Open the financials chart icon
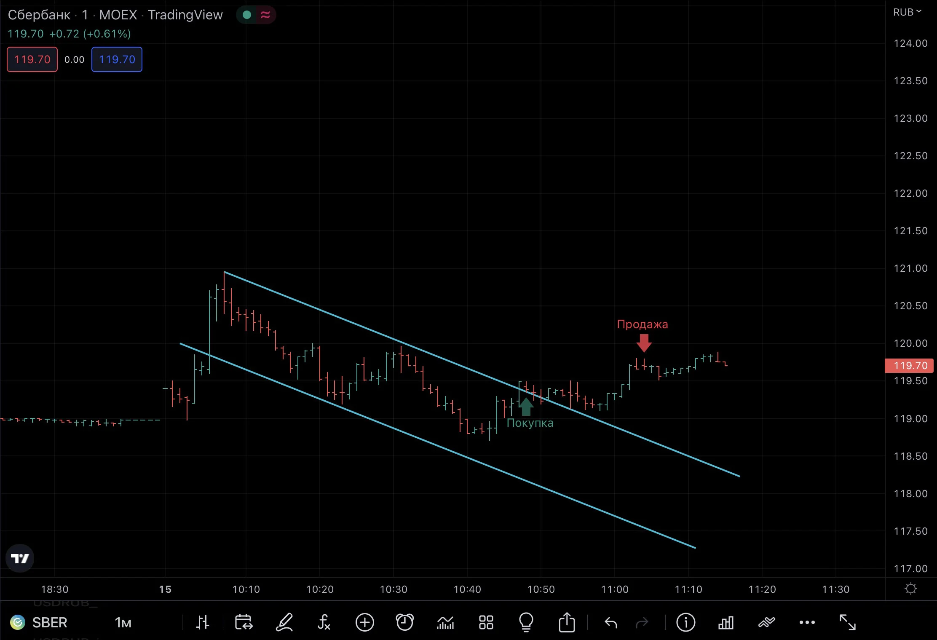The image size is (937, 640). [x=445, y=622]
